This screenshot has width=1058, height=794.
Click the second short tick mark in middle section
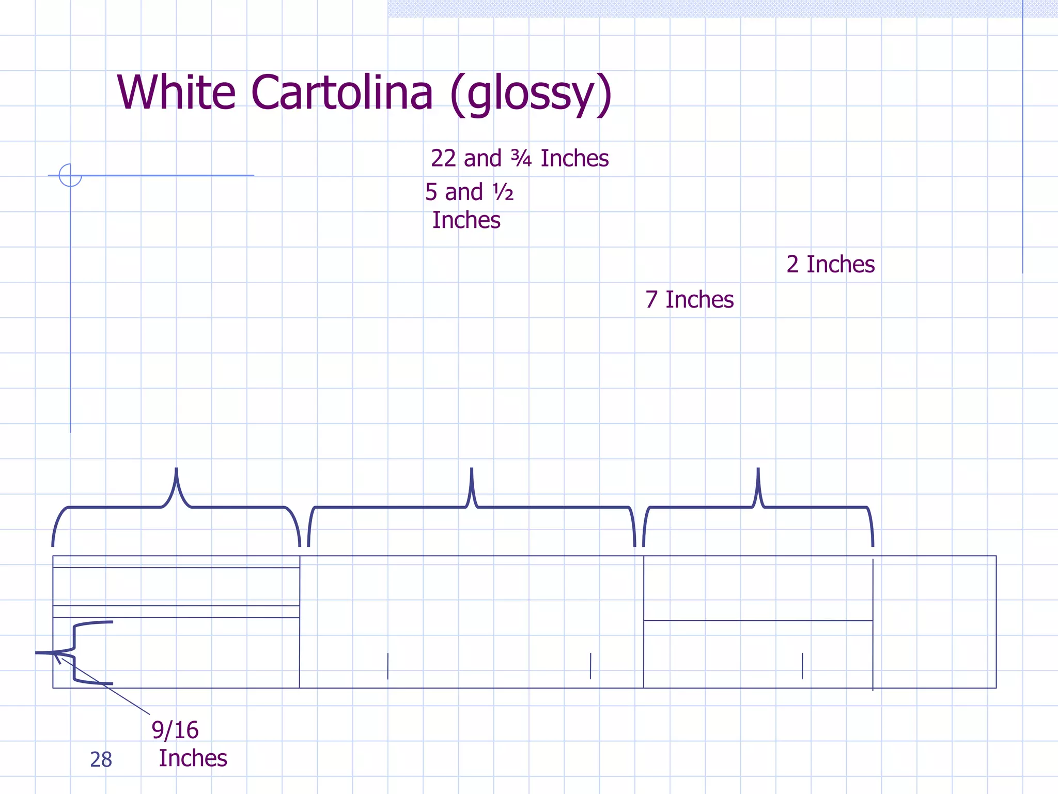click(x=590, y=666)
